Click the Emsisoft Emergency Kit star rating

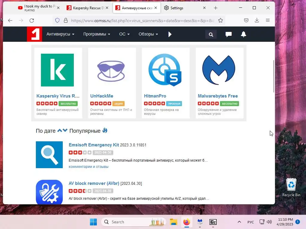tap(80, 152)
